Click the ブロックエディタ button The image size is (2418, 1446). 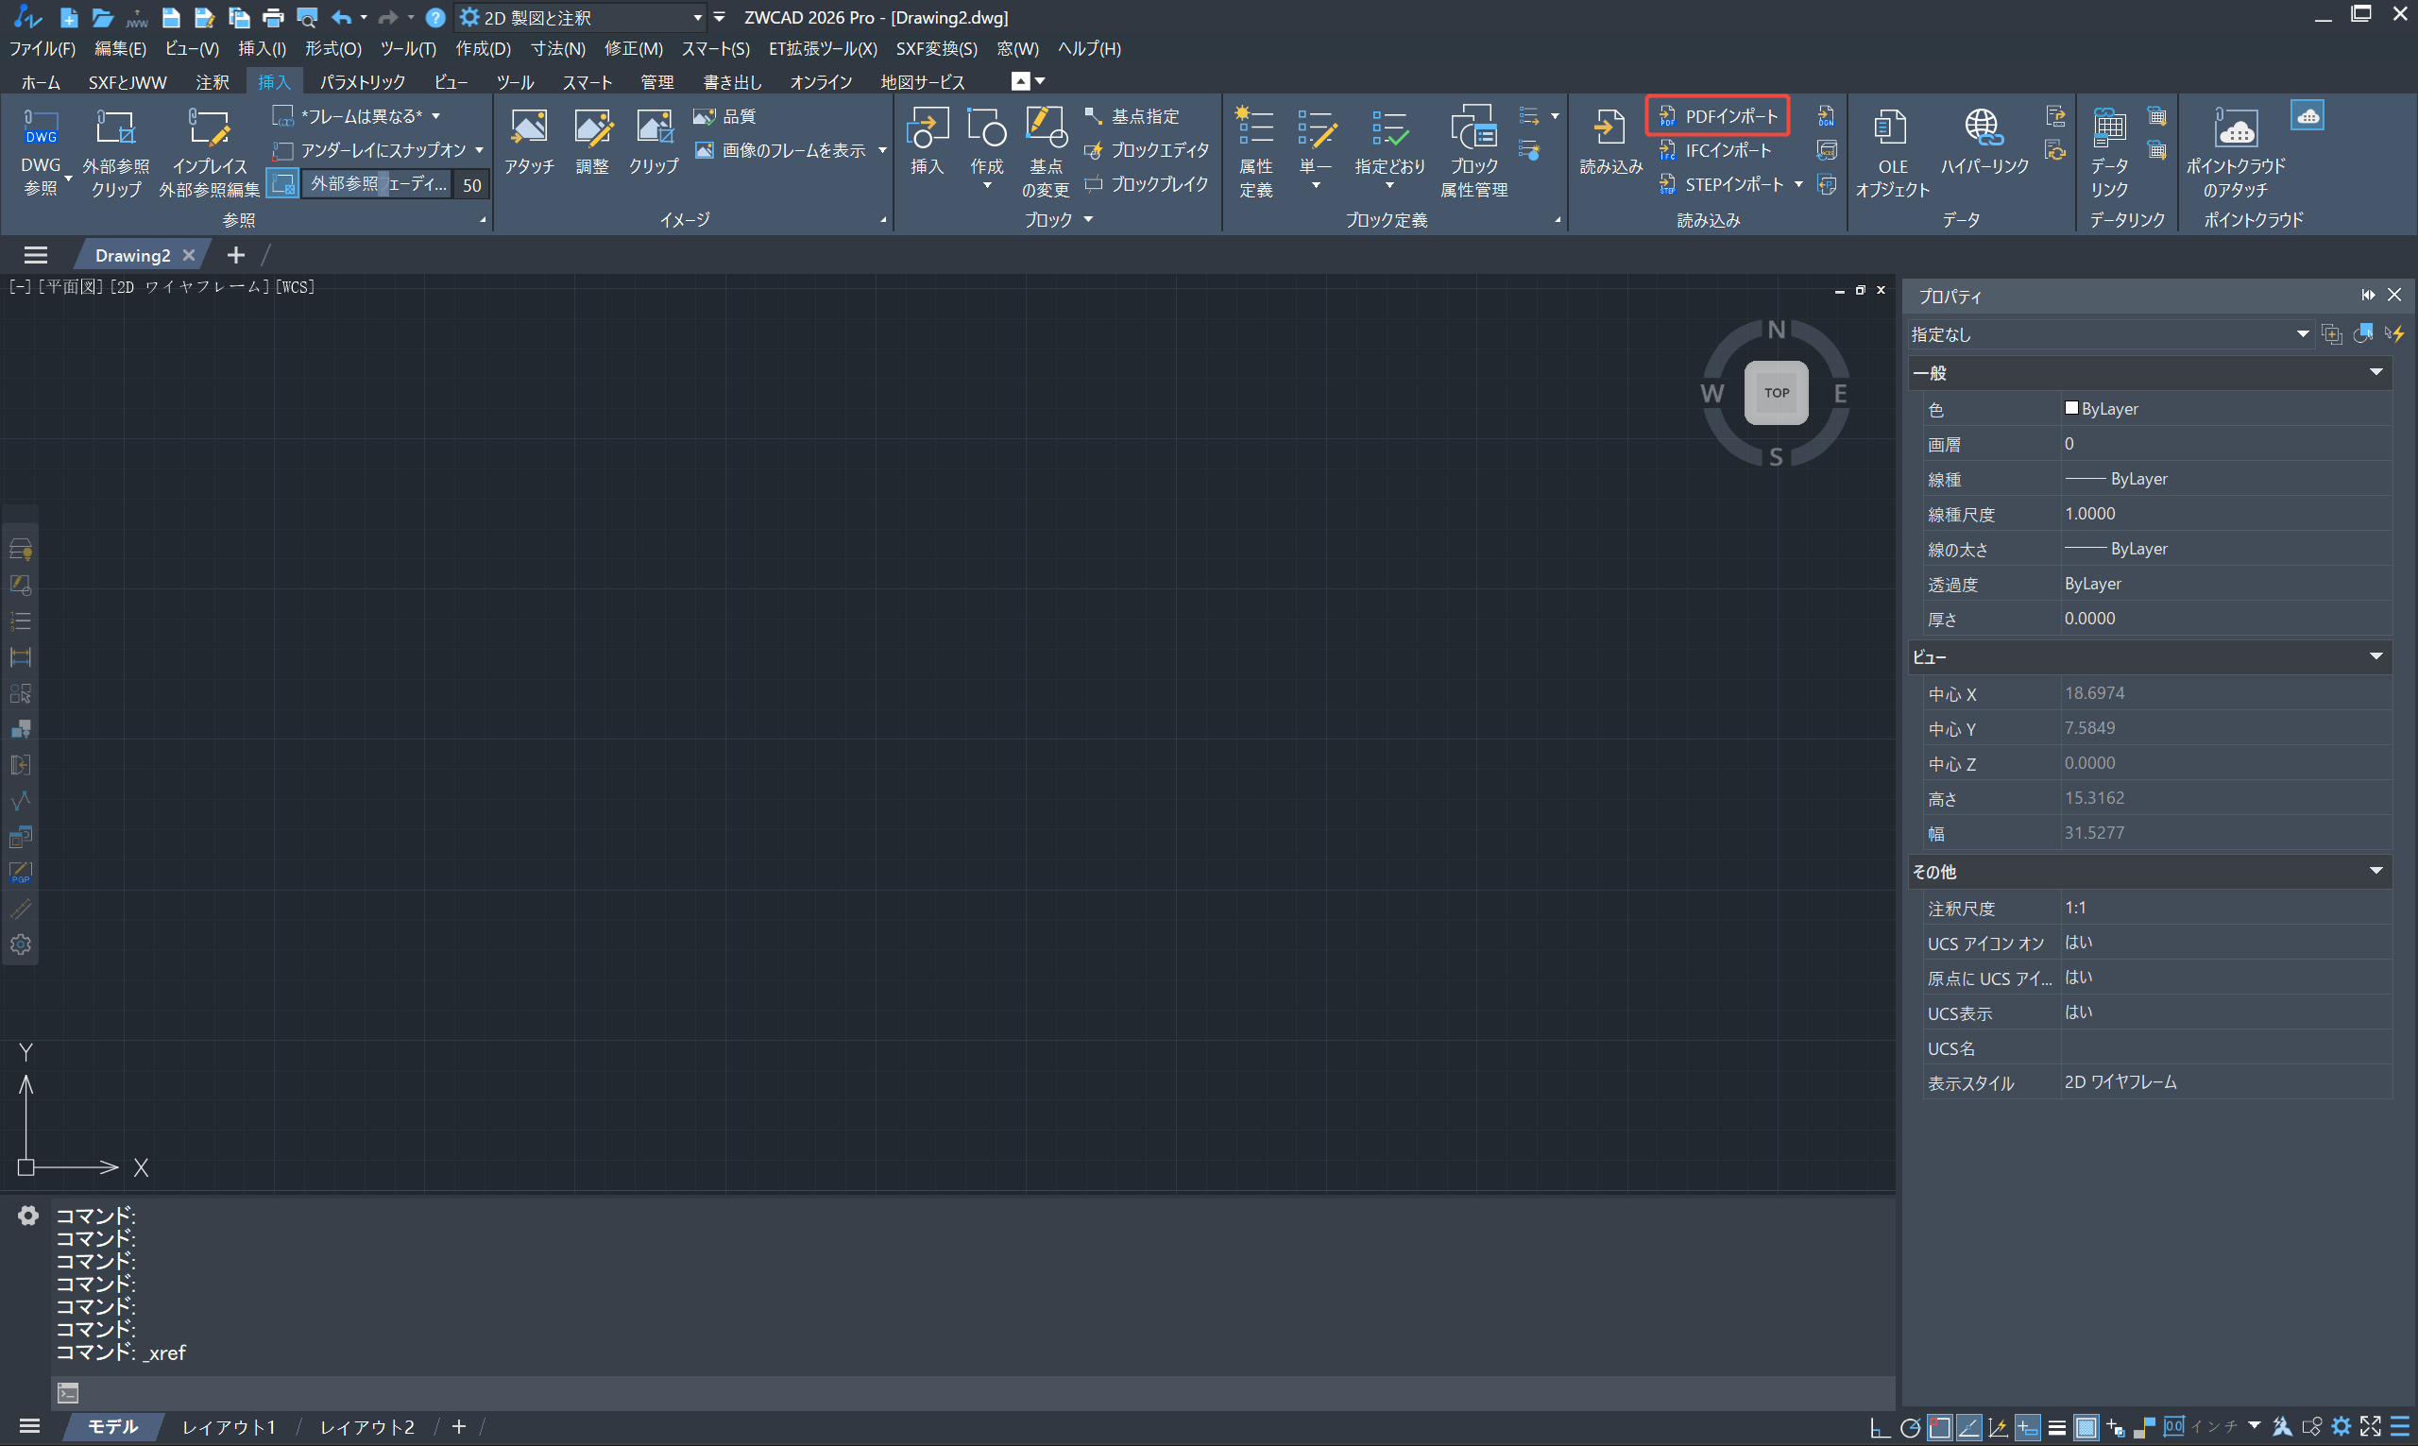pos(1146,150)
